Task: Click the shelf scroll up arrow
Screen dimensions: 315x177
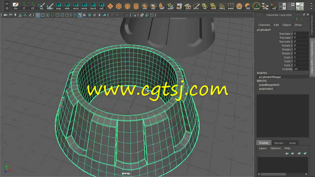Action: 311,4
